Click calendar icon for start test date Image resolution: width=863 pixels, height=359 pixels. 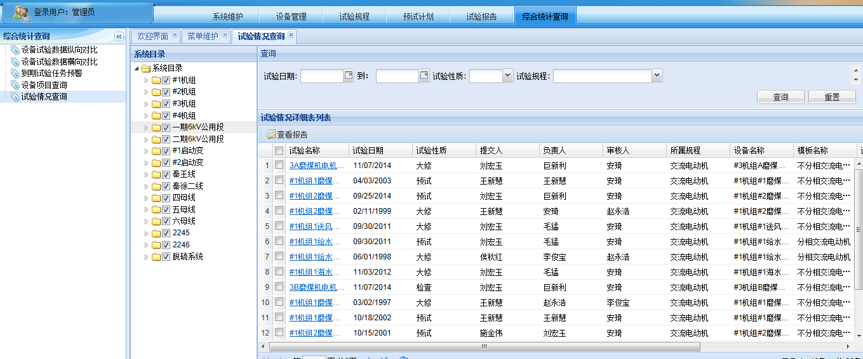pyautogui.click(x=348, y=76)
